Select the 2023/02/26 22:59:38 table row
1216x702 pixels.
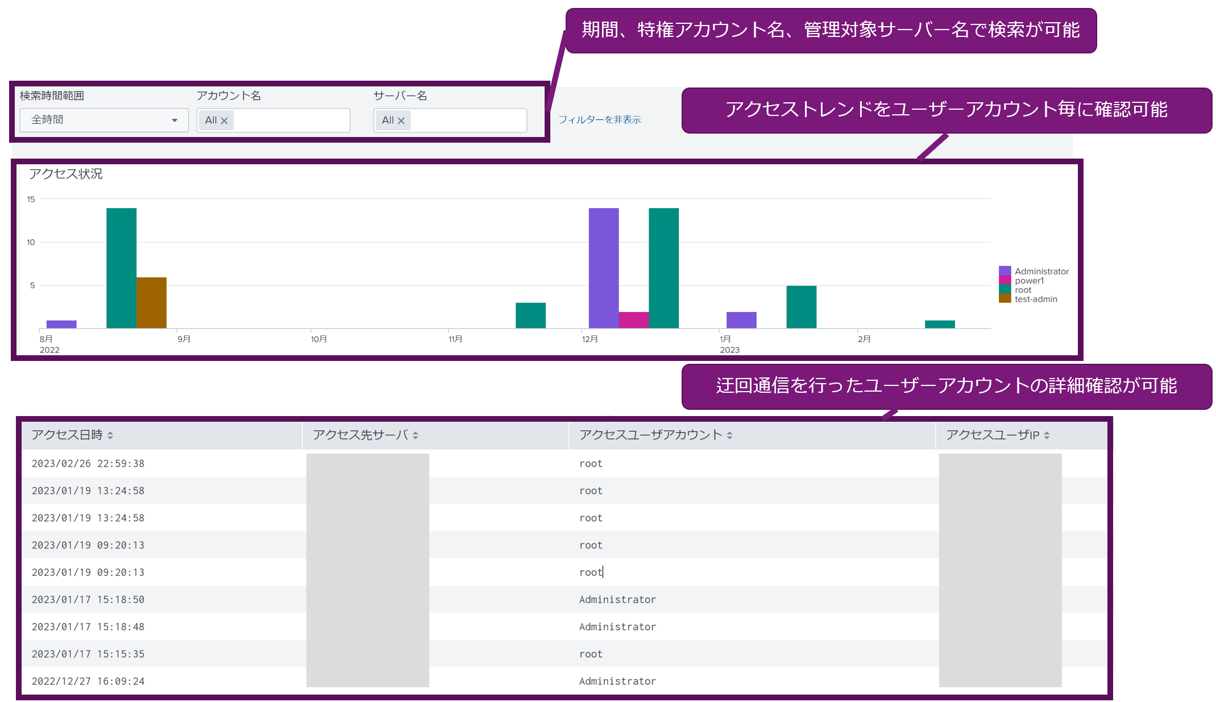[x=88, y=463]
